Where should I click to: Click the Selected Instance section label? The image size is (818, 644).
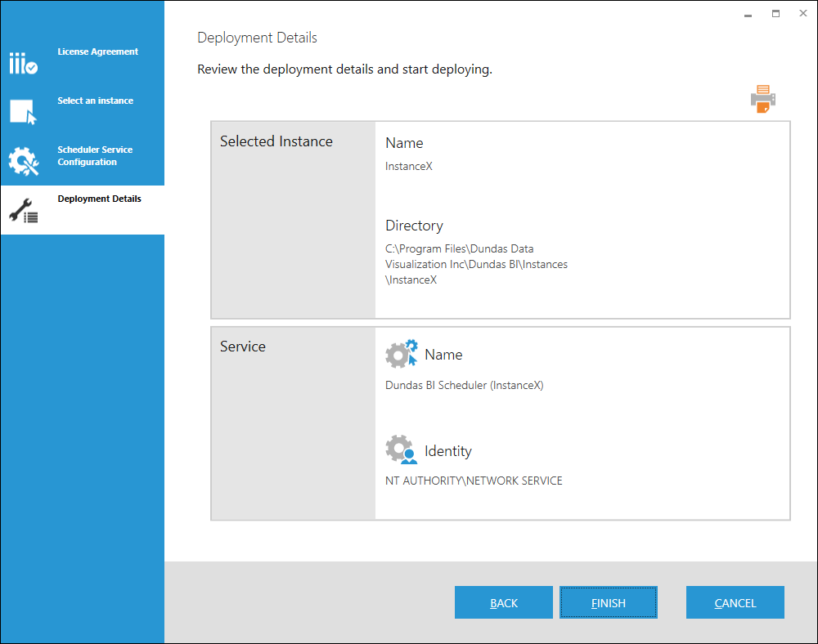(276, 141)
